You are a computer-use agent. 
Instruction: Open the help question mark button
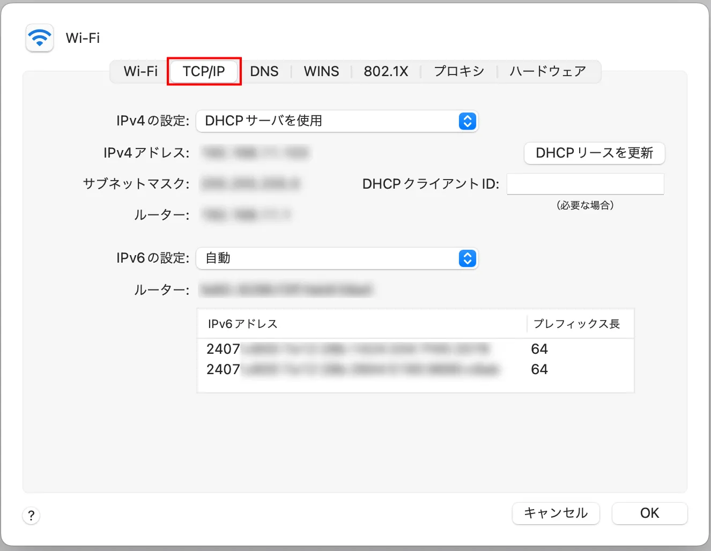tap(31, 516)
